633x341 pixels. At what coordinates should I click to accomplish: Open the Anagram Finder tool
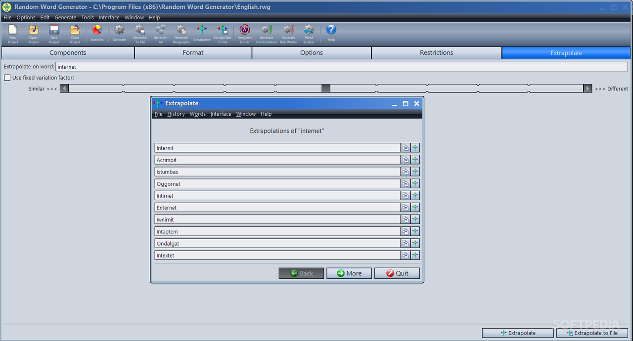tap(245, 34)
